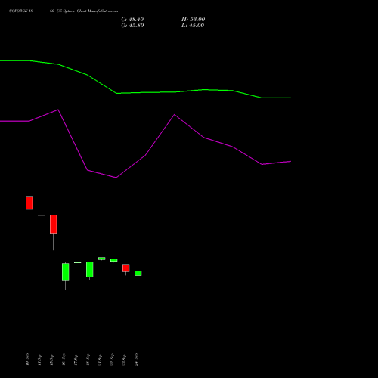Click the purple indicator line
The height and width of the screenshot is (378, 378).
point(145,155)
